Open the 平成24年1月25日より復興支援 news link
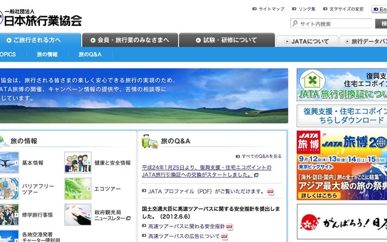The height and width of the screenshot is (242, 387). (207, 171)
